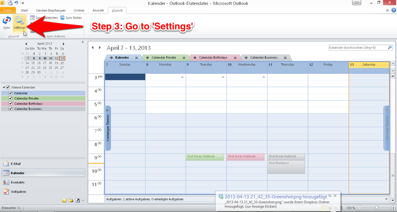Screen dimensions: 397x212
Task: Collapse the Meine Kalender group
Action: (x=3, y=87)
